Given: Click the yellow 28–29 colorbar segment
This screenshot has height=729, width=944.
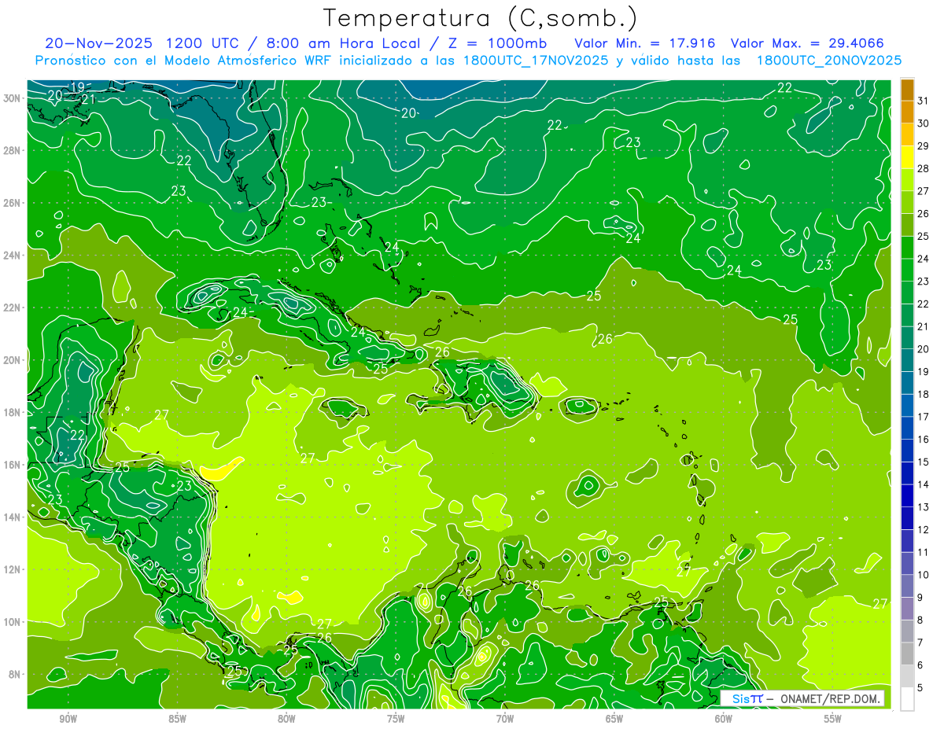Looking at the screenshot, I should point(907,157).
